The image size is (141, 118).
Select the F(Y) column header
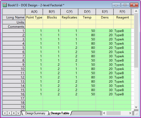click(x=122, y=12)
